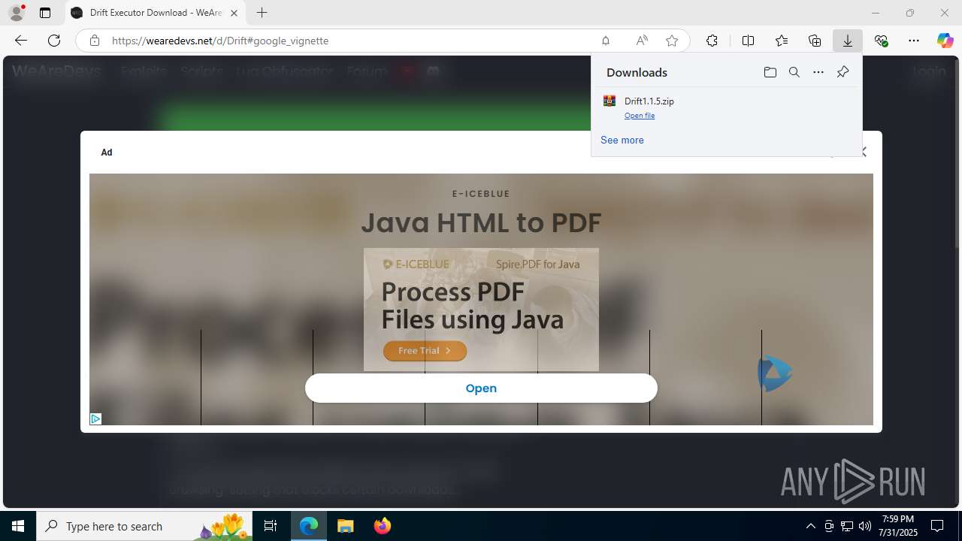
Task: Show hidden tray icons chevron
Action: coord(810,526)
